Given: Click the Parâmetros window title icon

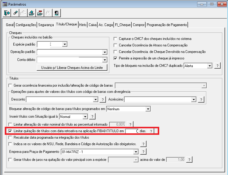Looking at the screenshot, I should click(5, 4).
